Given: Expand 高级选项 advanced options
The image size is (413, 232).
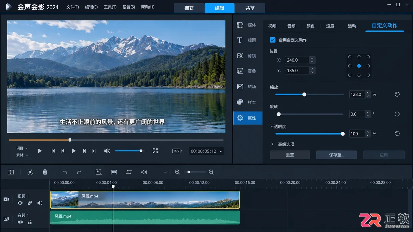Looking at the screenshot, I should 283,144.
